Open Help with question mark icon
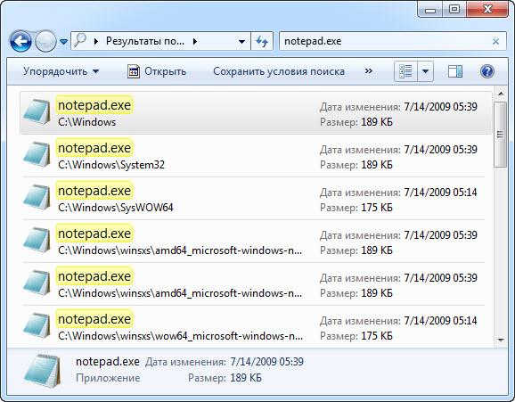Viewport: 515px width, 402px height. click(x=487, y=71)
